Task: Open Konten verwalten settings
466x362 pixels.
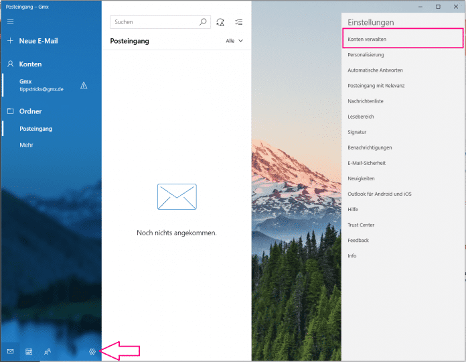Action: point(367,39)
